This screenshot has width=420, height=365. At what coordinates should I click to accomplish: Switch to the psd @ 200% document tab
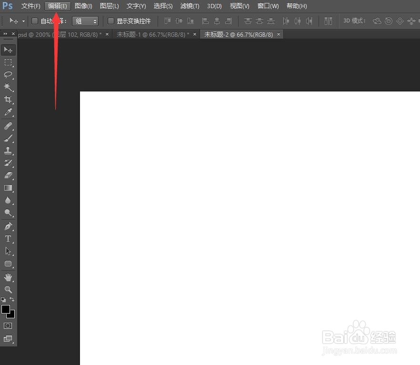60,35
